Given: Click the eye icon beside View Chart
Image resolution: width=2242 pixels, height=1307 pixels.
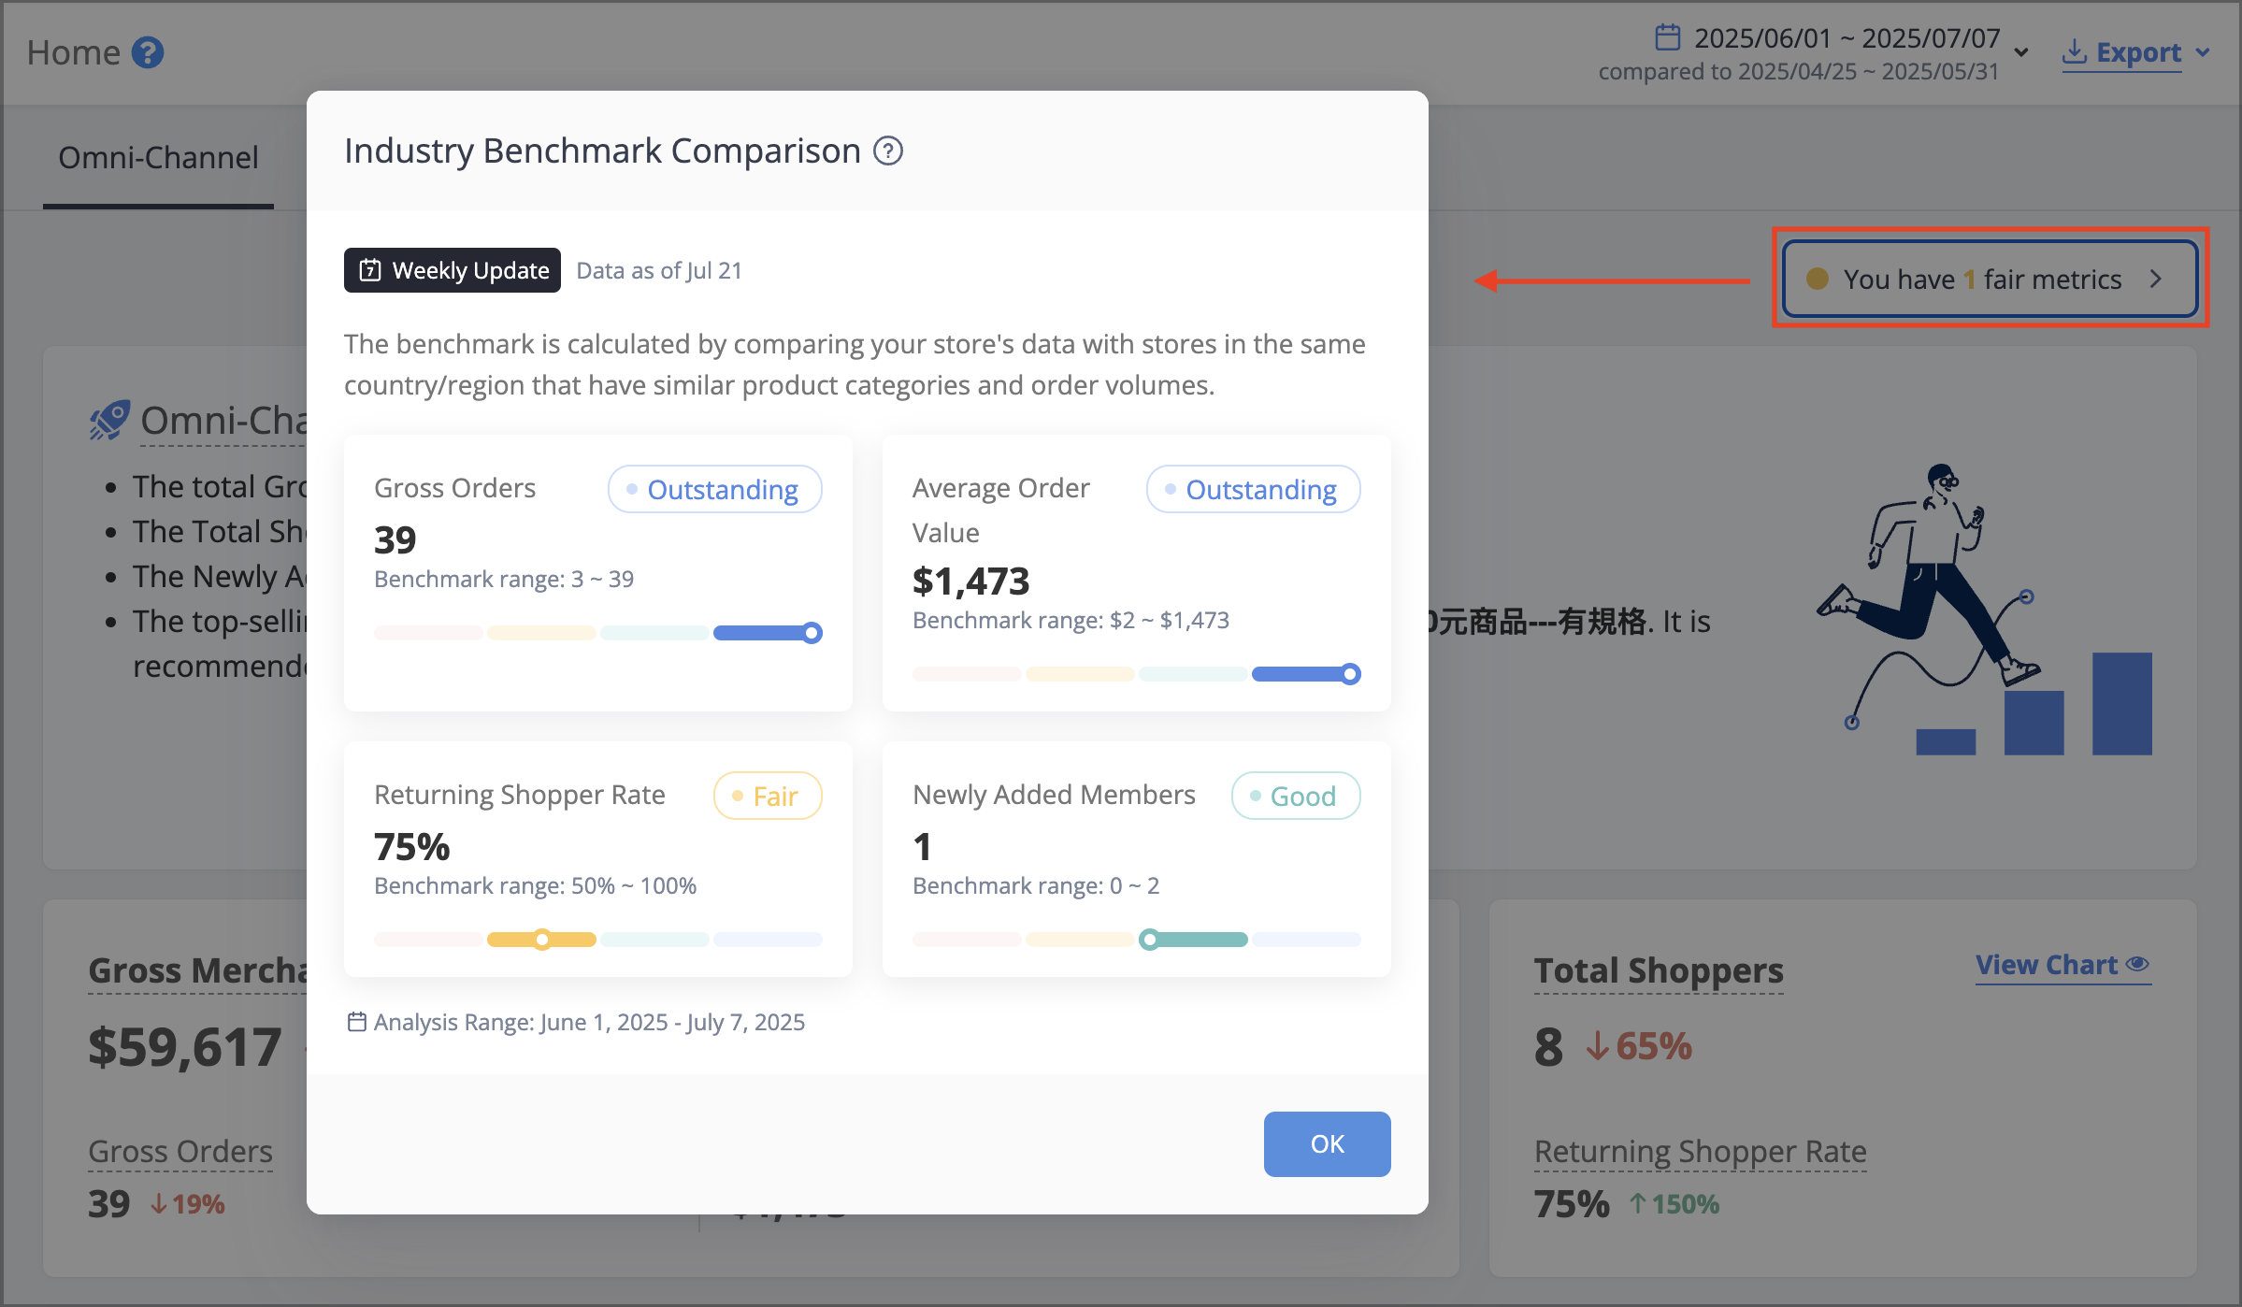Looking at the screenshot, I should point(2137,964).
